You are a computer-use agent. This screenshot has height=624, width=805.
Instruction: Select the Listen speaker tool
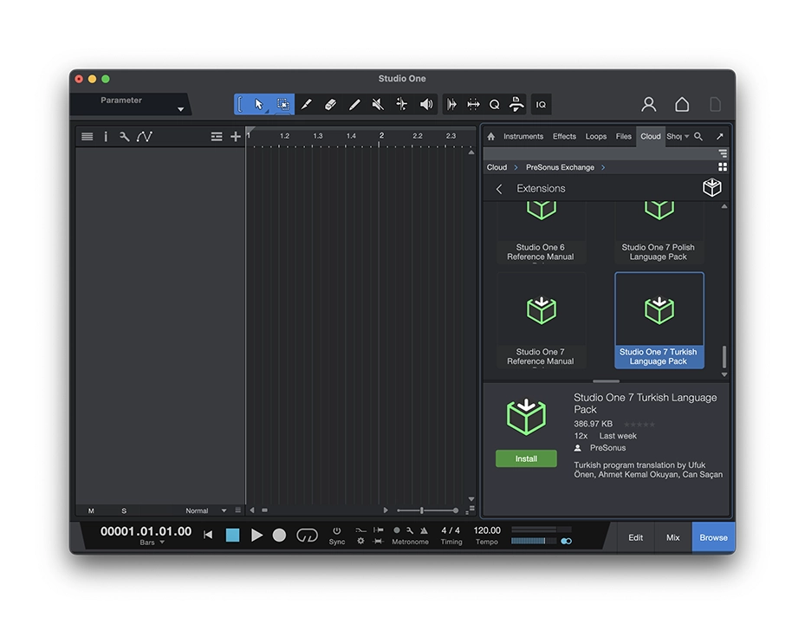coord(426,105)
